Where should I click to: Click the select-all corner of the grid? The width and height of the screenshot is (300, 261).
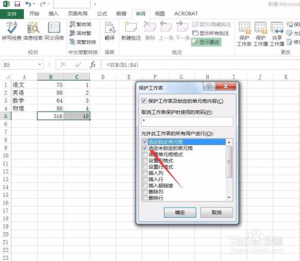(x=7, y=77)
